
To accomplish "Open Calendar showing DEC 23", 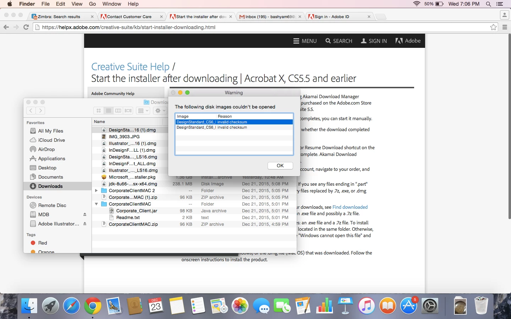I will coord(155,306).
